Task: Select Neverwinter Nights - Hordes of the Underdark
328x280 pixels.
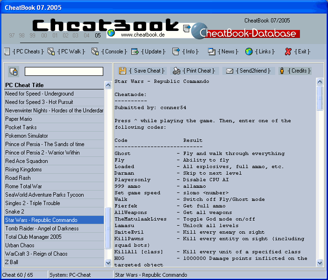Action: tap(54, 110)
